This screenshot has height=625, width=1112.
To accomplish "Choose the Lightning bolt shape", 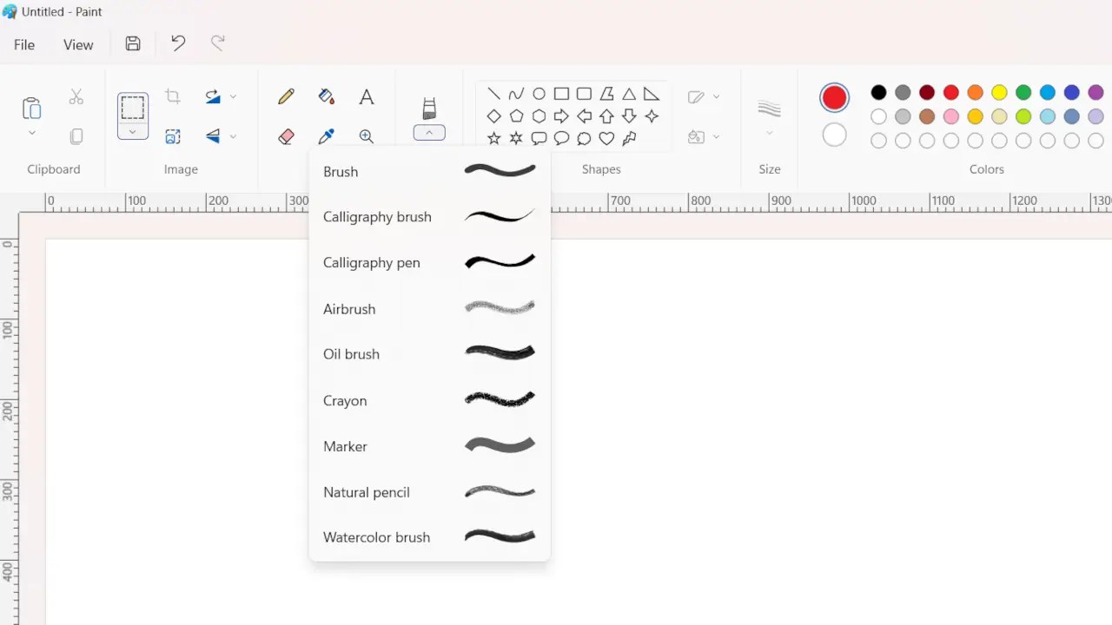I will click(x=629, y=138).
